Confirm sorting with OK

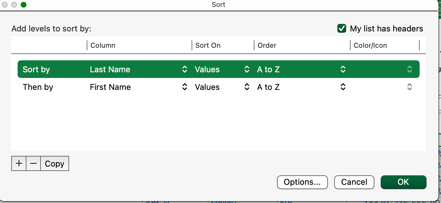(403, 182)
